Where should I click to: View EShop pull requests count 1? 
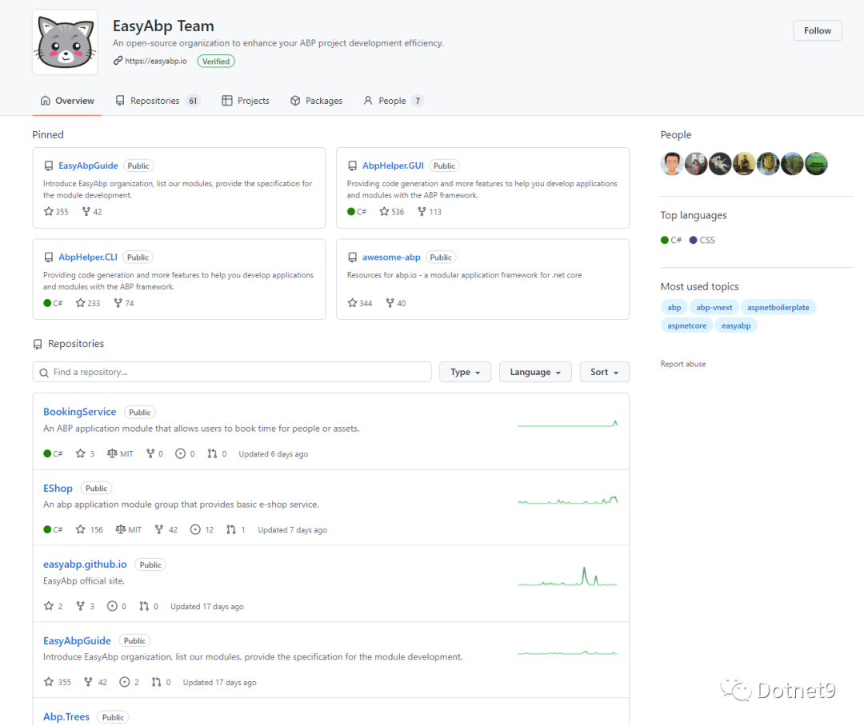tap(235, 529)
